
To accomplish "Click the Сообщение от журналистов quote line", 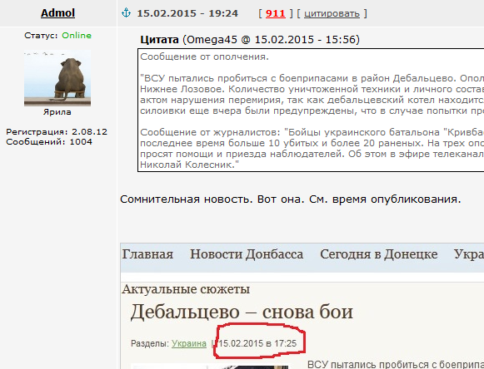I will pyautogui.click(x=312, y=132).
